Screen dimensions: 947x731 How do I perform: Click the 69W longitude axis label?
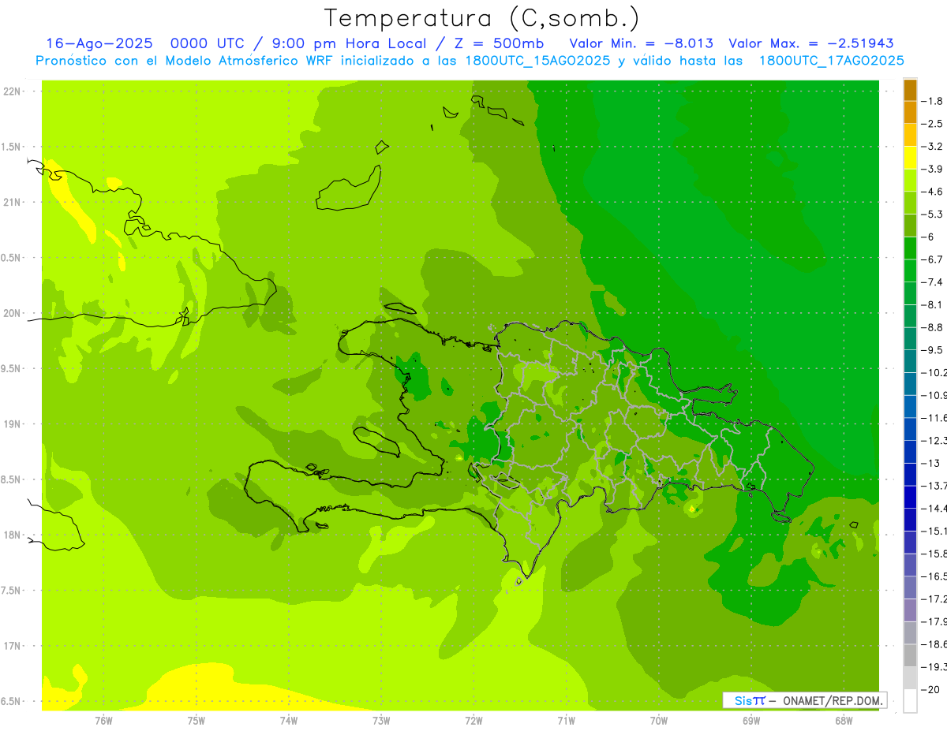click(x=751, y=721)
